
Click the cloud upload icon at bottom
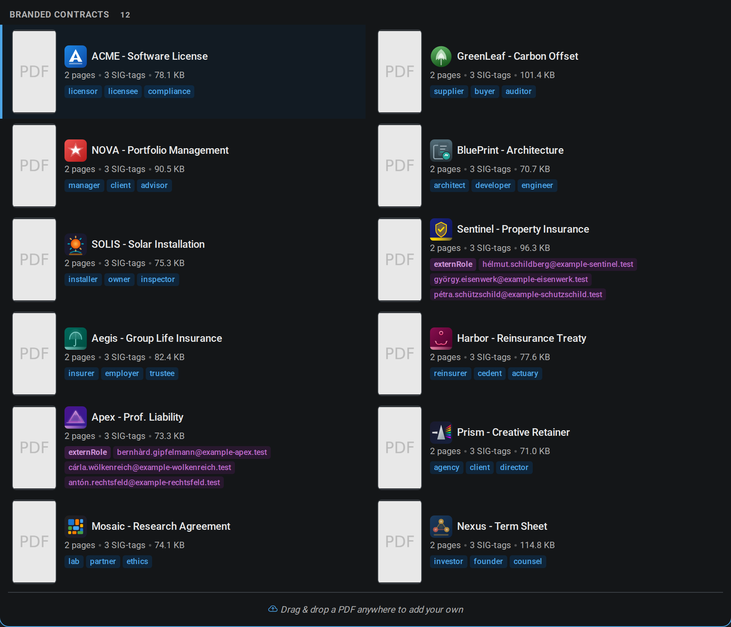(273, 609)
